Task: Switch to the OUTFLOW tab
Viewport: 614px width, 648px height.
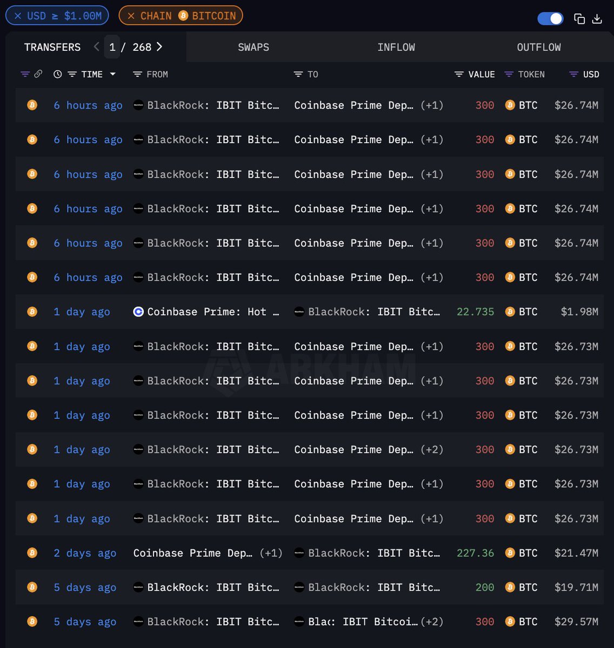Action: tap(538, 47)
